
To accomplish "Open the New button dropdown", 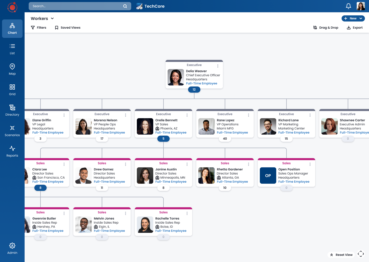I will [353, 18].
